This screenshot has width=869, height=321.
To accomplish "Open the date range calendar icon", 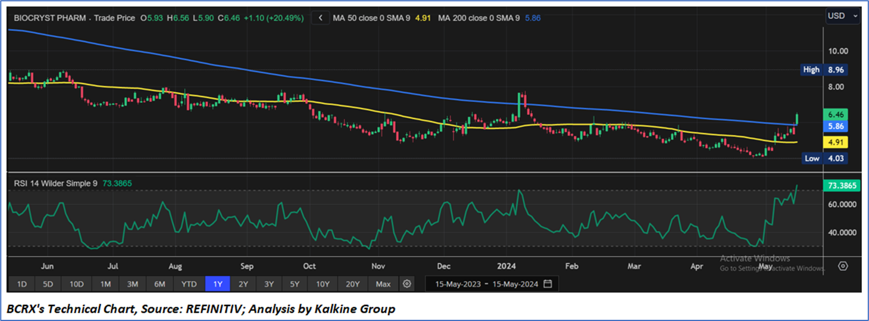I will point(548,284).
